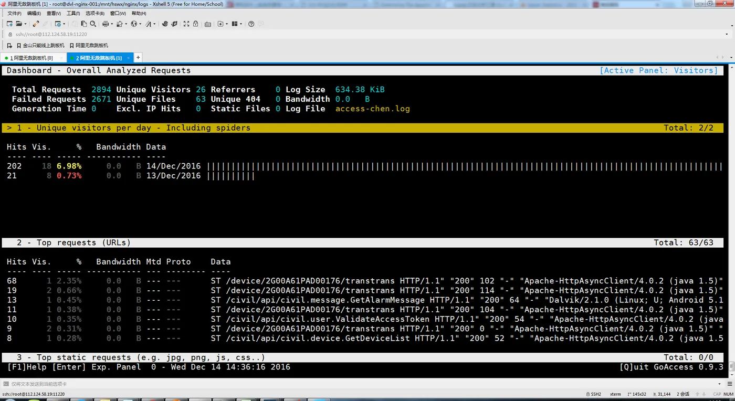This screenshot has width=735, height=401.
Task: Click the globe encoding icon
Action: click(x=134, y=24)
